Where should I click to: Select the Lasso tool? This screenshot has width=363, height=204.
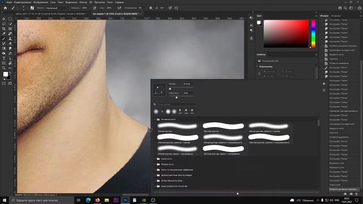[x=4, y=24]
